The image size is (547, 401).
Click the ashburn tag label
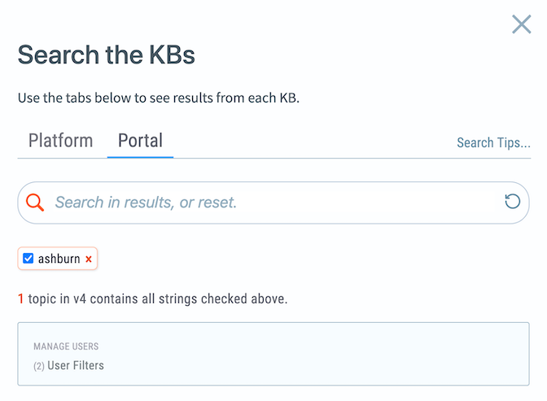click(59, 259)
